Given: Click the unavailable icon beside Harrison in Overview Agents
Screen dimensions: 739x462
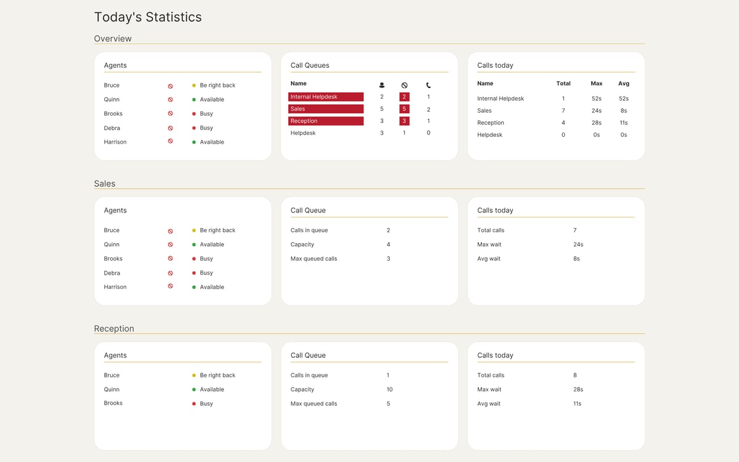Looking at the screenshot, I should [171, 142].
